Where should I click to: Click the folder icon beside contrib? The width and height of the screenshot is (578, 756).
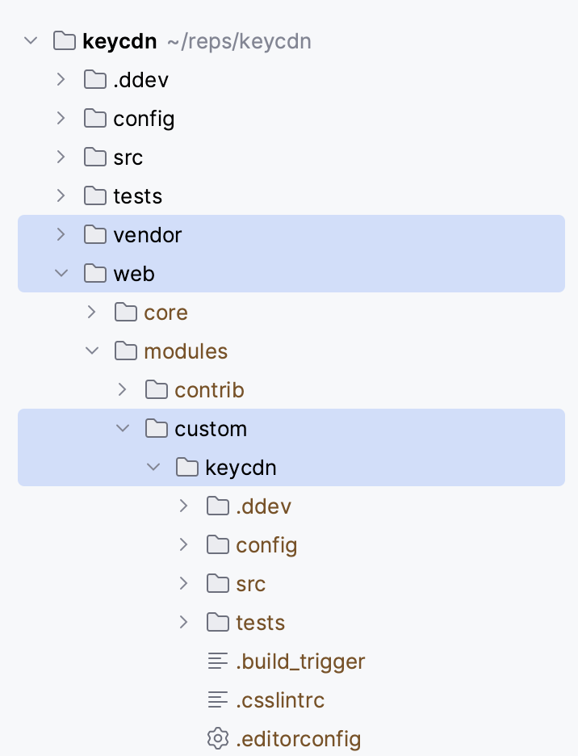tap(157, 390)
